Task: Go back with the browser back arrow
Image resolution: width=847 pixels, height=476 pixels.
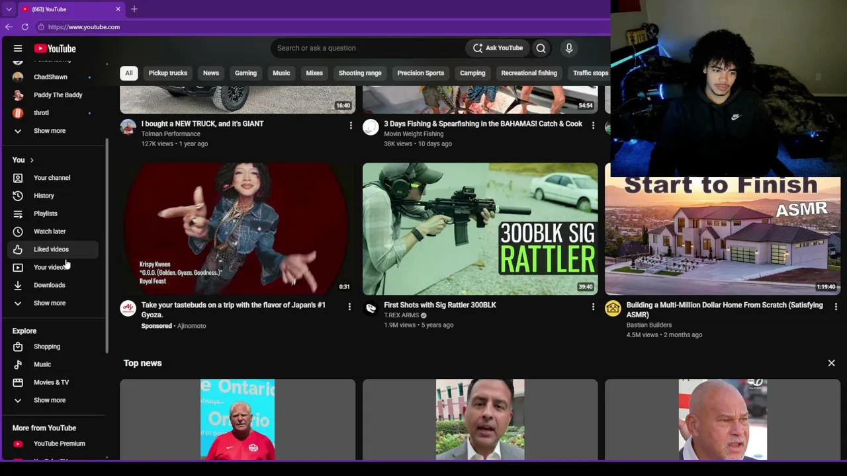Action: (9, 27)
